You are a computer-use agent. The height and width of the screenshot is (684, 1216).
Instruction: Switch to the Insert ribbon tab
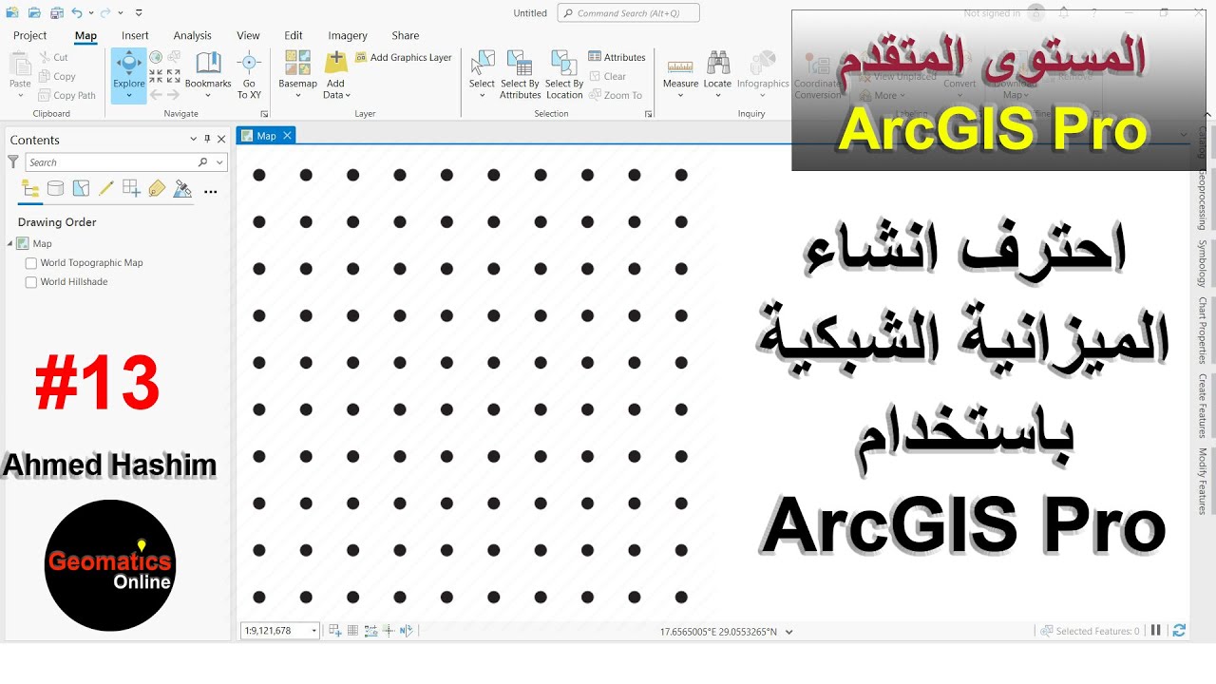click(135, 35)
